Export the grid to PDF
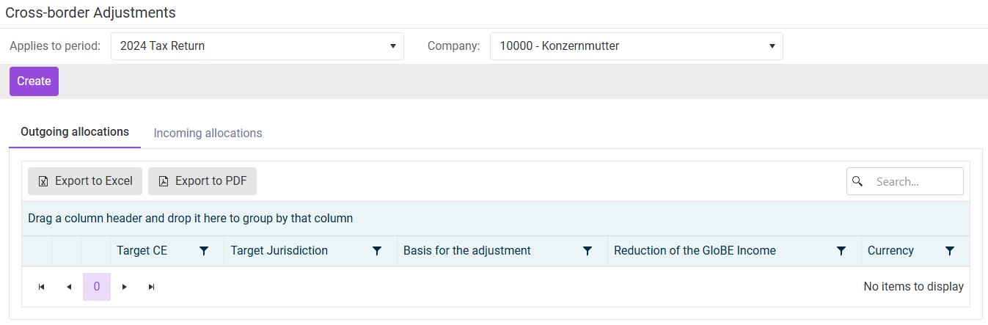This screenshot has width=988, height=325. (202, 181)
